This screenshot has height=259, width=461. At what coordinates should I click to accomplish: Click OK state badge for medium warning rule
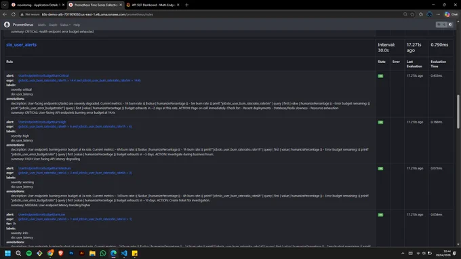point(380,168)
